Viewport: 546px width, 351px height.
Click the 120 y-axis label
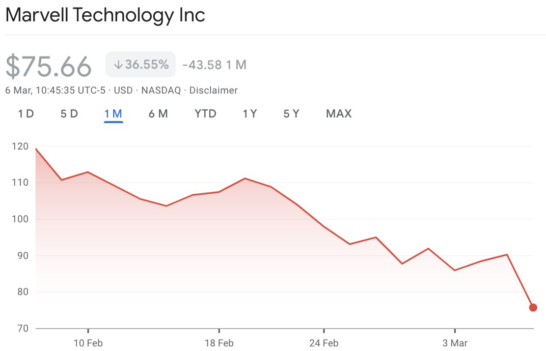(20, 147)
